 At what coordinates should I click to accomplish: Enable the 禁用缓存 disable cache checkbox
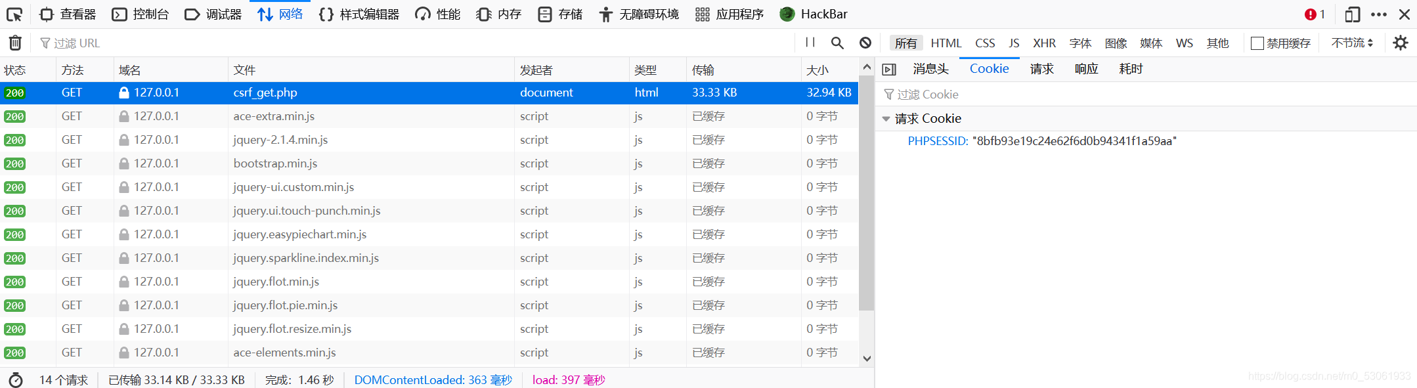click(1257, 43)
